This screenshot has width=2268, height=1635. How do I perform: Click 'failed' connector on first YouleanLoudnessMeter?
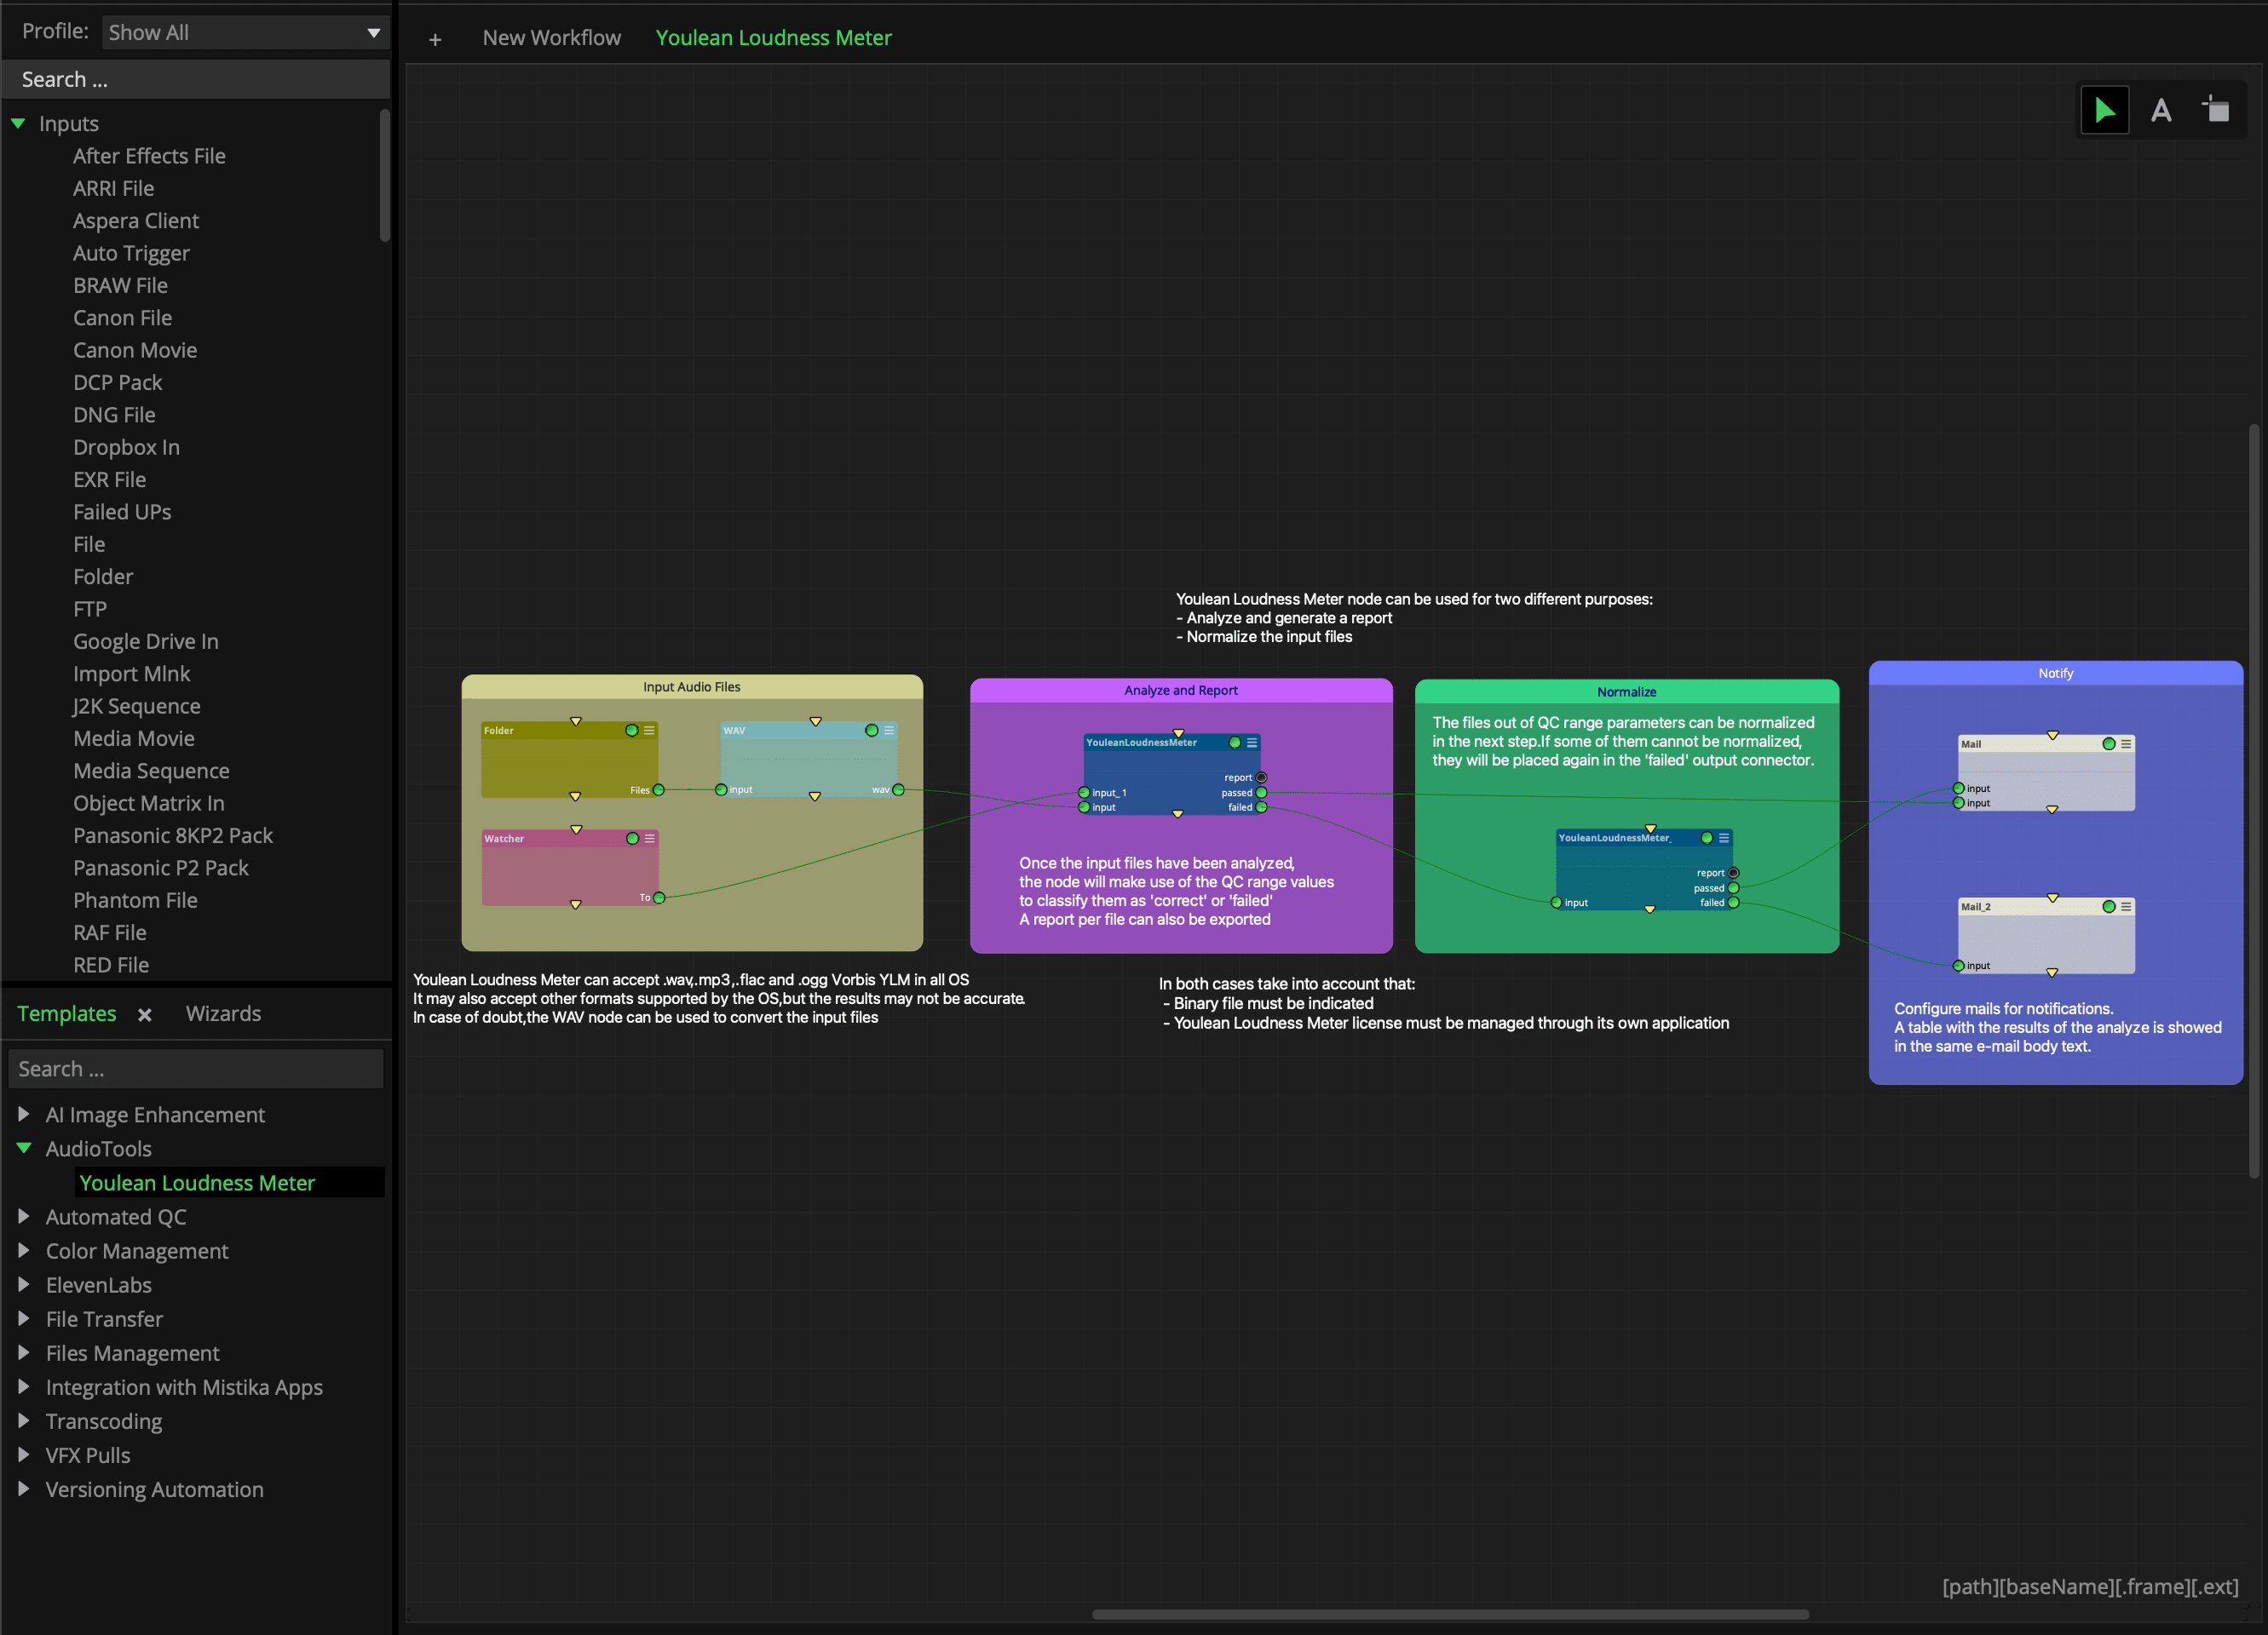tap(1261, 807)
